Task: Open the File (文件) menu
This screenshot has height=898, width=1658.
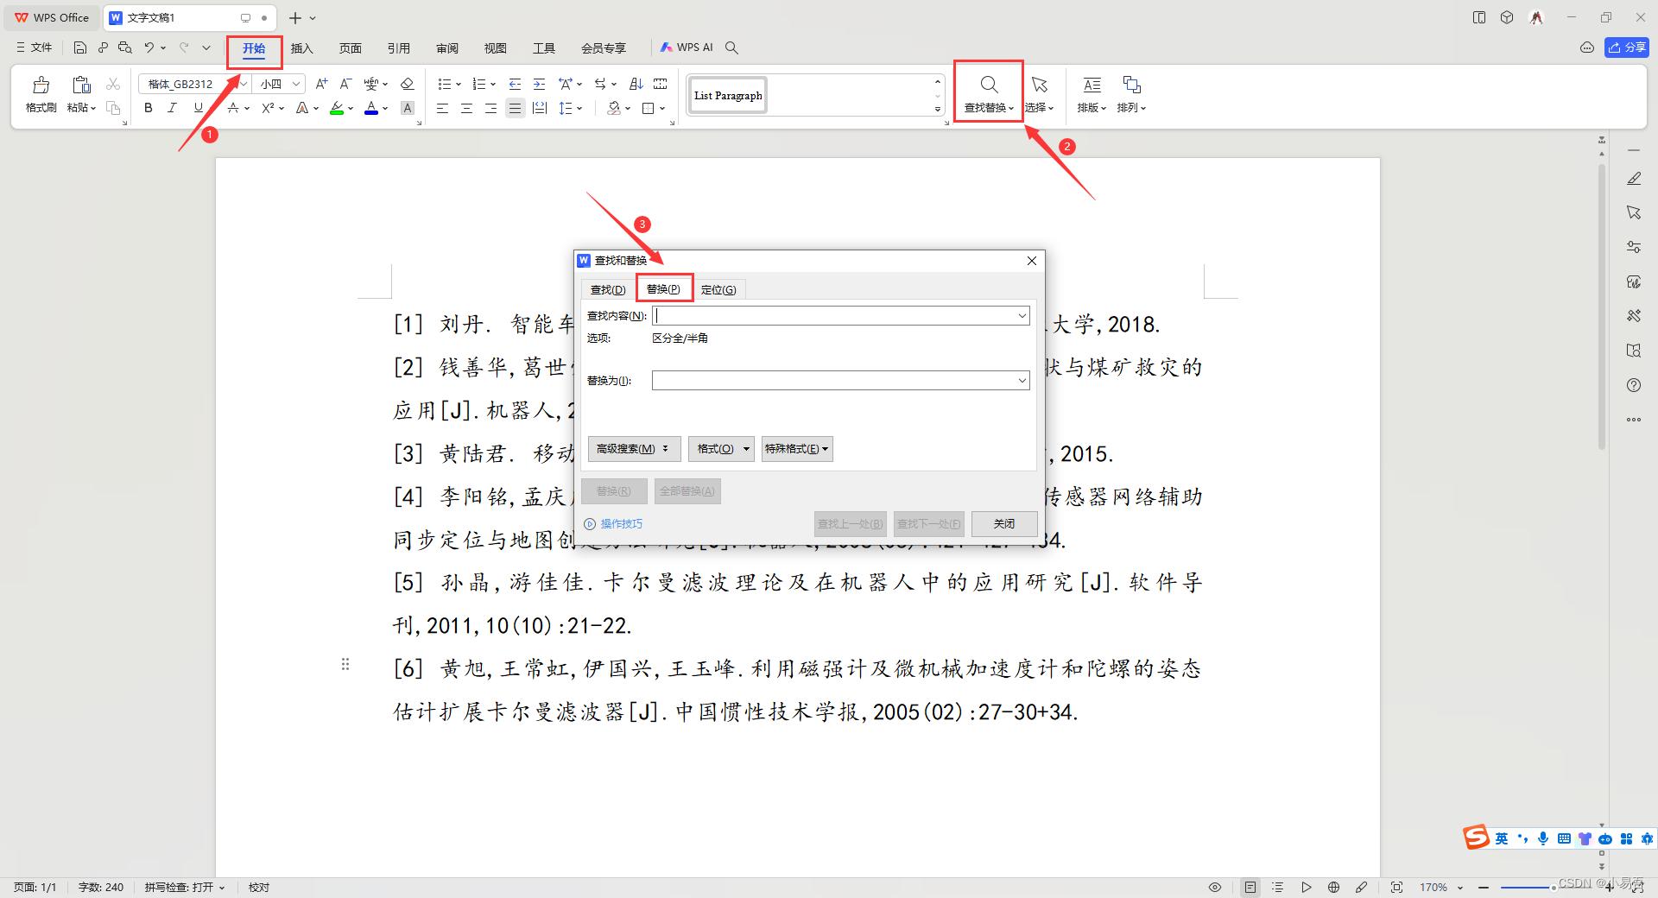Action: (35, 47)
